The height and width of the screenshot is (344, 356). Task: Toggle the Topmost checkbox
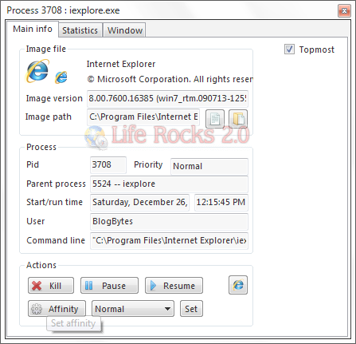pos(289,49)
